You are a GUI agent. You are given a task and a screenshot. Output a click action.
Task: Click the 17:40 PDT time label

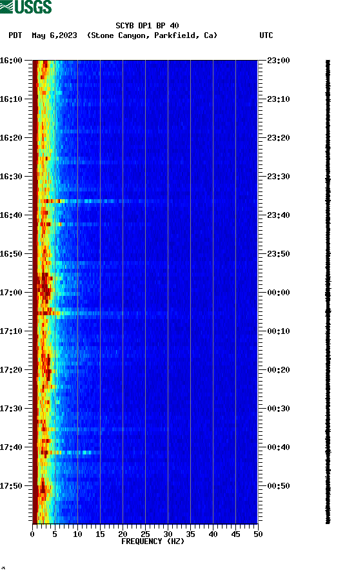point(11,447)
